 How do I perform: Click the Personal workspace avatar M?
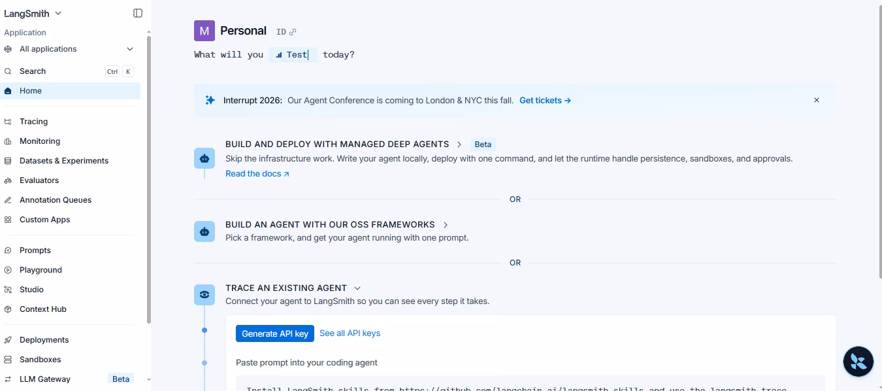click(x=204, y=31)
